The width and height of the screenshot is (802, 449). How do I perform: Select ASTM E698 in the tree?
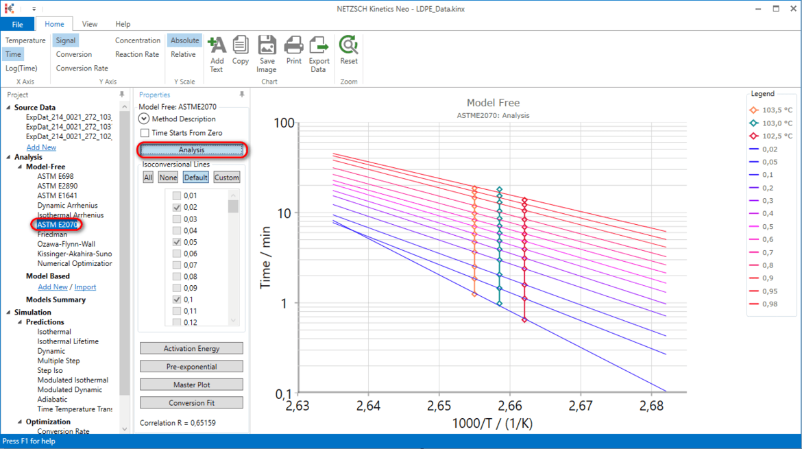(56, 176)
